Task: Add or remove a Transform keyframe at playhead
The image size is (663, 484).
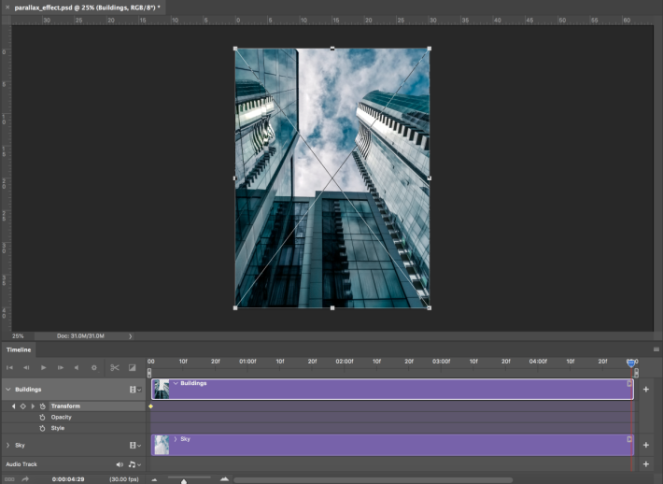Action: [x=22, y=406]
